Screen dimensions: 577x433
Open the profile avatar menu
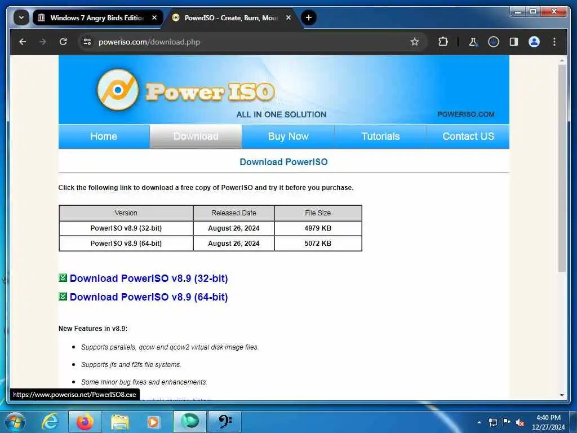(534, 42)
